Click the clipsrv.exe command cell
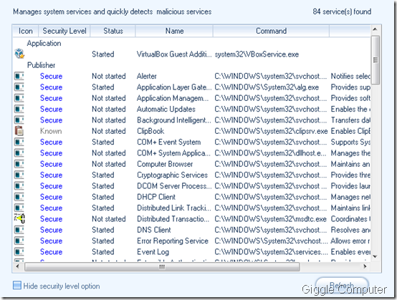Image resolution: width=397 pixels, height=300 pixels. pos(271,131)
